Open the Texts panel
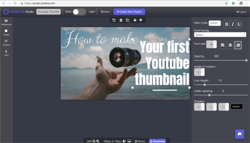This screenshot has width=250, height=143. click(x=6, y=53)
